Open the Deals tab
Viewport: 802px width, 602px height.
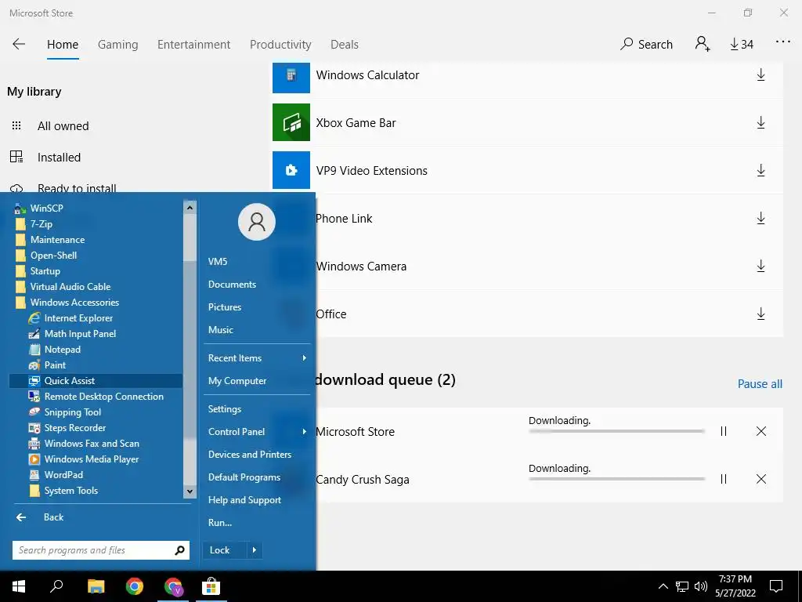(345, 45)
